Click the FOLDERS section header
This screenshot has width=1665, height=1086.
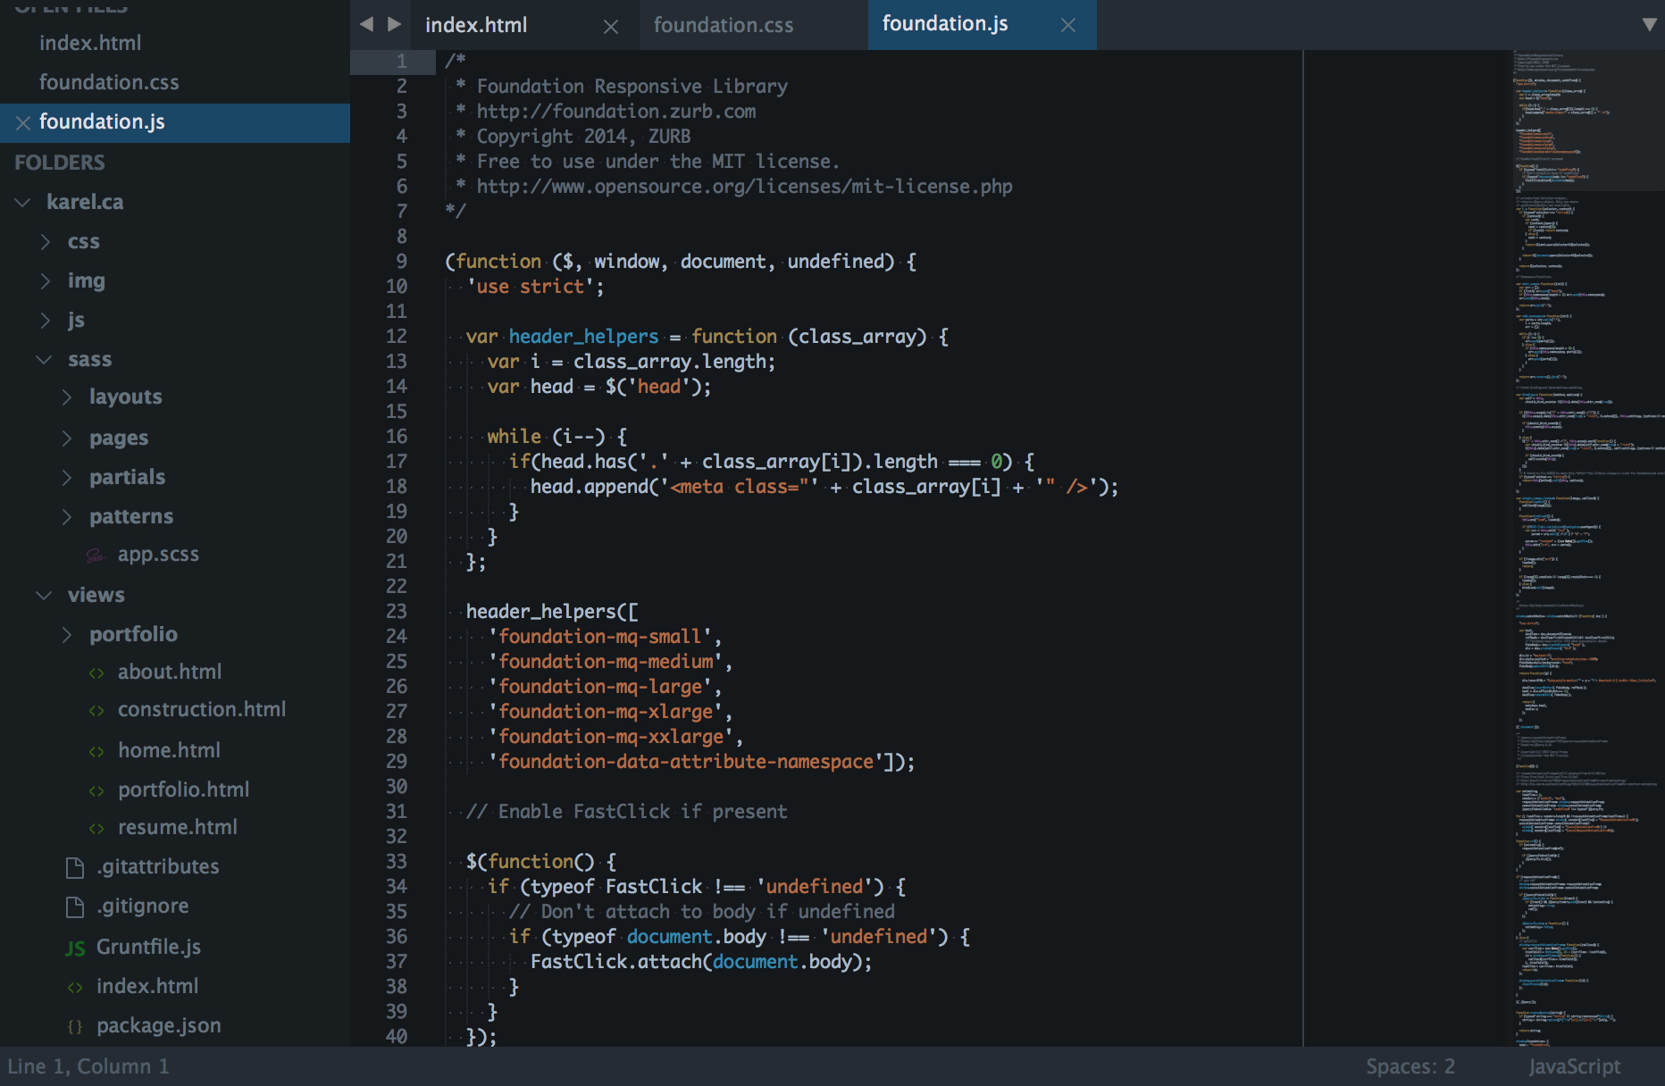tap(60, 163)
